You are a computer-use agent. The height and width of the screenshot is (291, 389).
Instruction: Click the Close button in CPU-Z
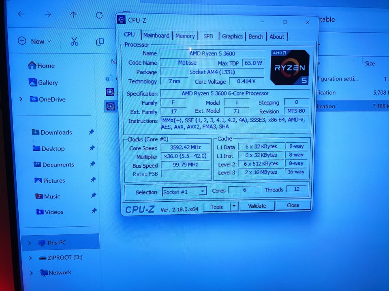coord(293,205)
